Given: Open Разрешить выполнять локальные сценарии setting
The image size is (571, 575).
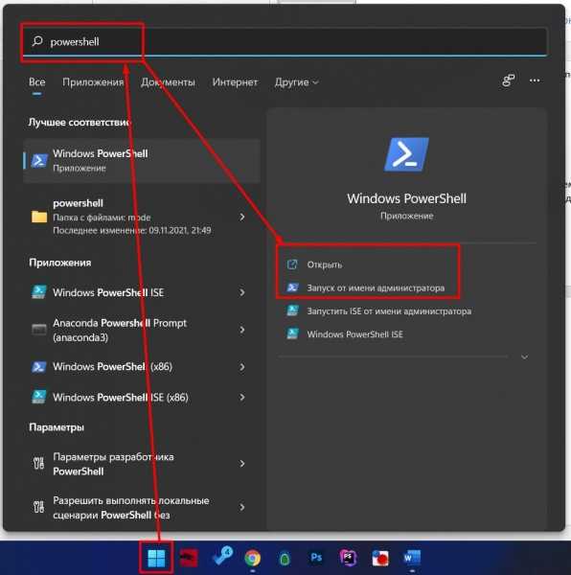Looking at the screenshot, I should (142, 508).
